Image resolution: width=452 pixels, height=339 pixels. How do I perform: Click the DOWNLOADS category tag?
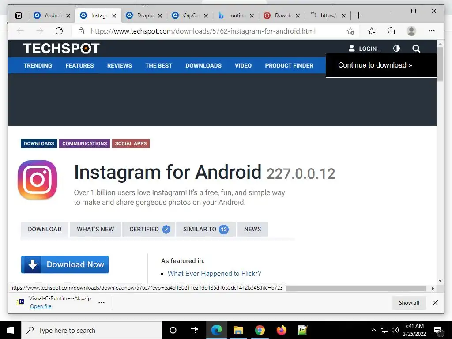tap(39, 143)
